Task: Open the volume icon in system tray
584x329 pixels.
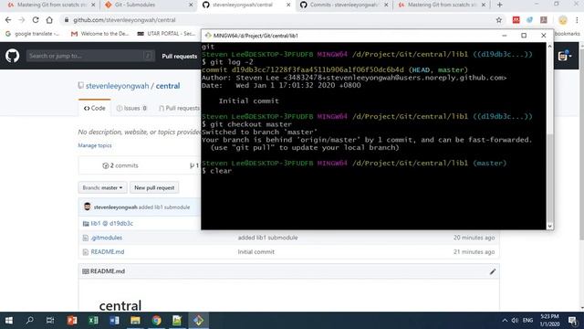Action: [x=515, y=321]
